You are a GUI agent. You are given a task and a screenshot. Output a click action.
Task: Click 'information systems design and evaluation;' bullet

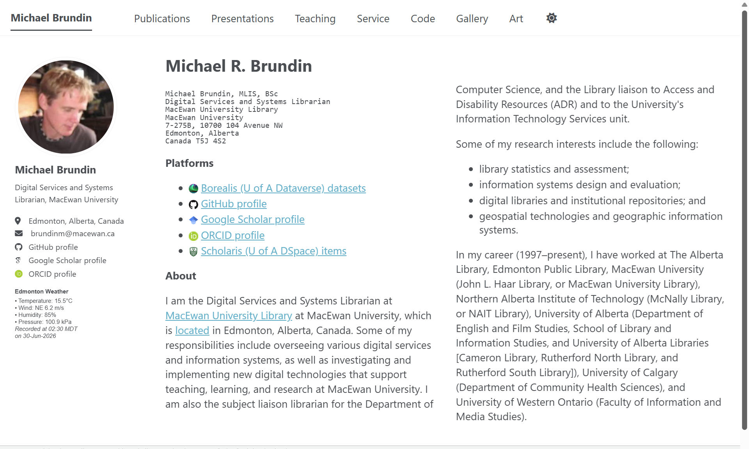pyautogui.click(x=580, y=185)
